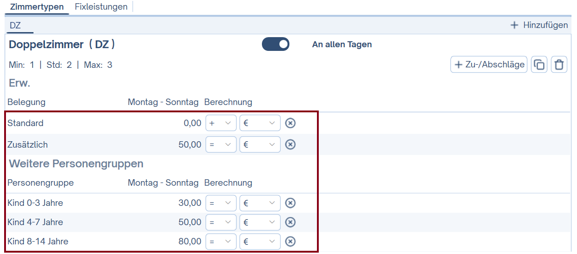The height and width of the screenshot is (254, 577).
Task: Expand Kind 8-14 Jahre operator dropdown
Action: (x=221, y=241)
